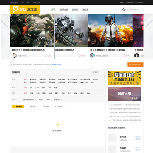The height and width of the screenshot is (153, 153).
Task: Choose the 2.5D graphics filter
Action: tap(37, 88)
